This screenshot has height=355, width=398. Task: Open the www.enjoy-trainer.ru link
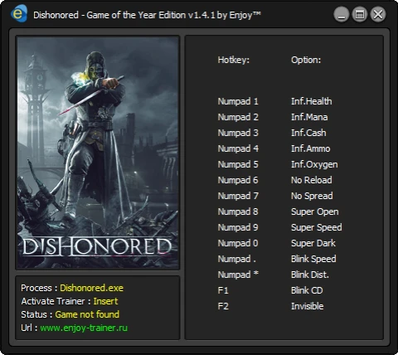point(84,328)
